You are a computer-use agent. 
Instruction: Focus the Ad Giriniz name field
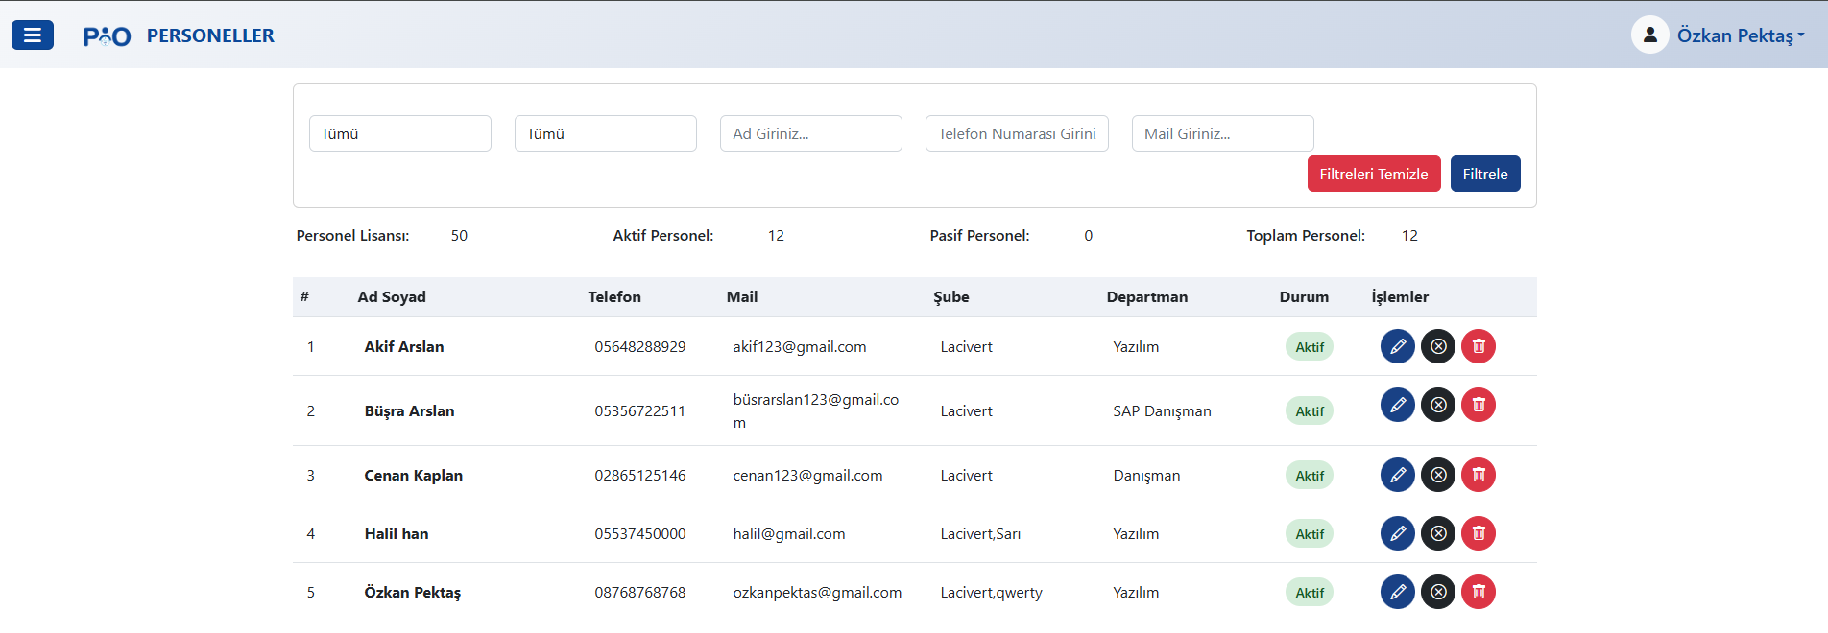coord(810,133)
